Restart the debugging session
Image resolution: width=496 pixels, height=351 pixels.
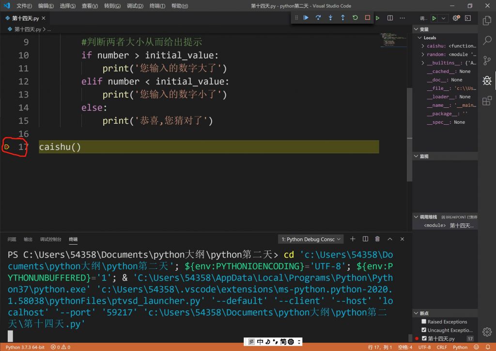(355, 18)
